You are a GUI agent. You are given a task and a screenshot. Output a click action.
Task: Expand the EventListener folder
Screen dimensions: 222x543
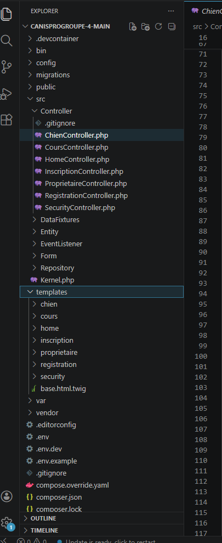[102, 244]
